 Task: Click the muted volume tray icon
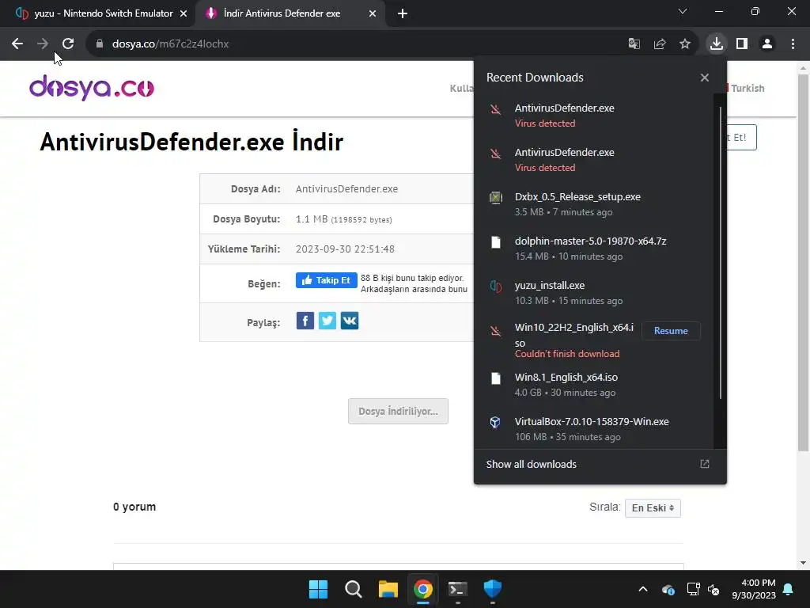pyautogui.click(x=713, y=589)
